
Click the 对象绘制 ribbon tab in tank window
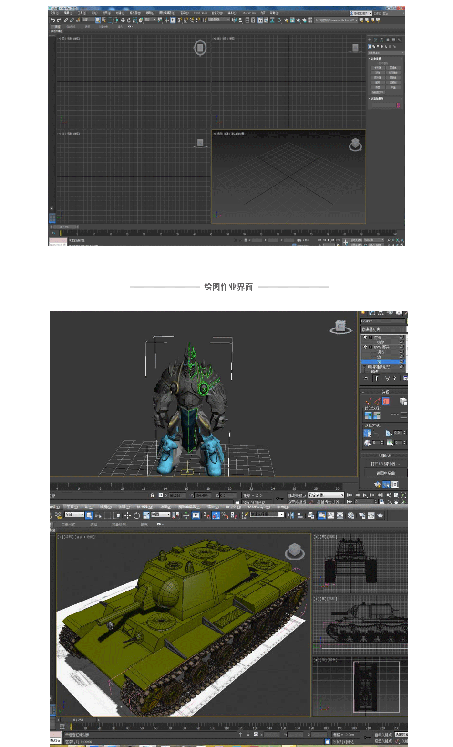coord(119,525)
